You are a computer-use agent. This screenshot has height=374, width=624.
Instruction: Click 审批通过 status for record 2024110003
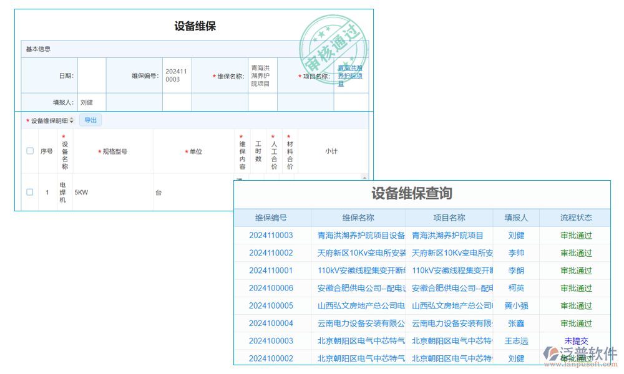[x=576, y=235]
